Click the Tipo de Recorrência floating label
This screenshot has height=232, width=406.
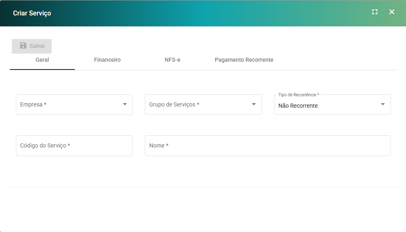[299, 95]
